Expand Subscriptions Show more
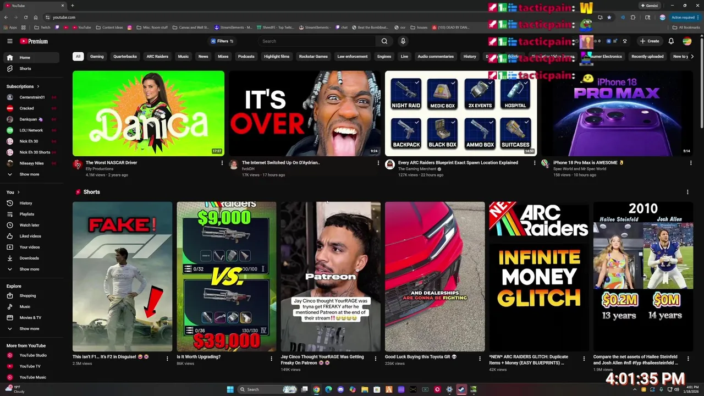The width and height of the screenshot is (704, 396). click(x=31, y=174)
